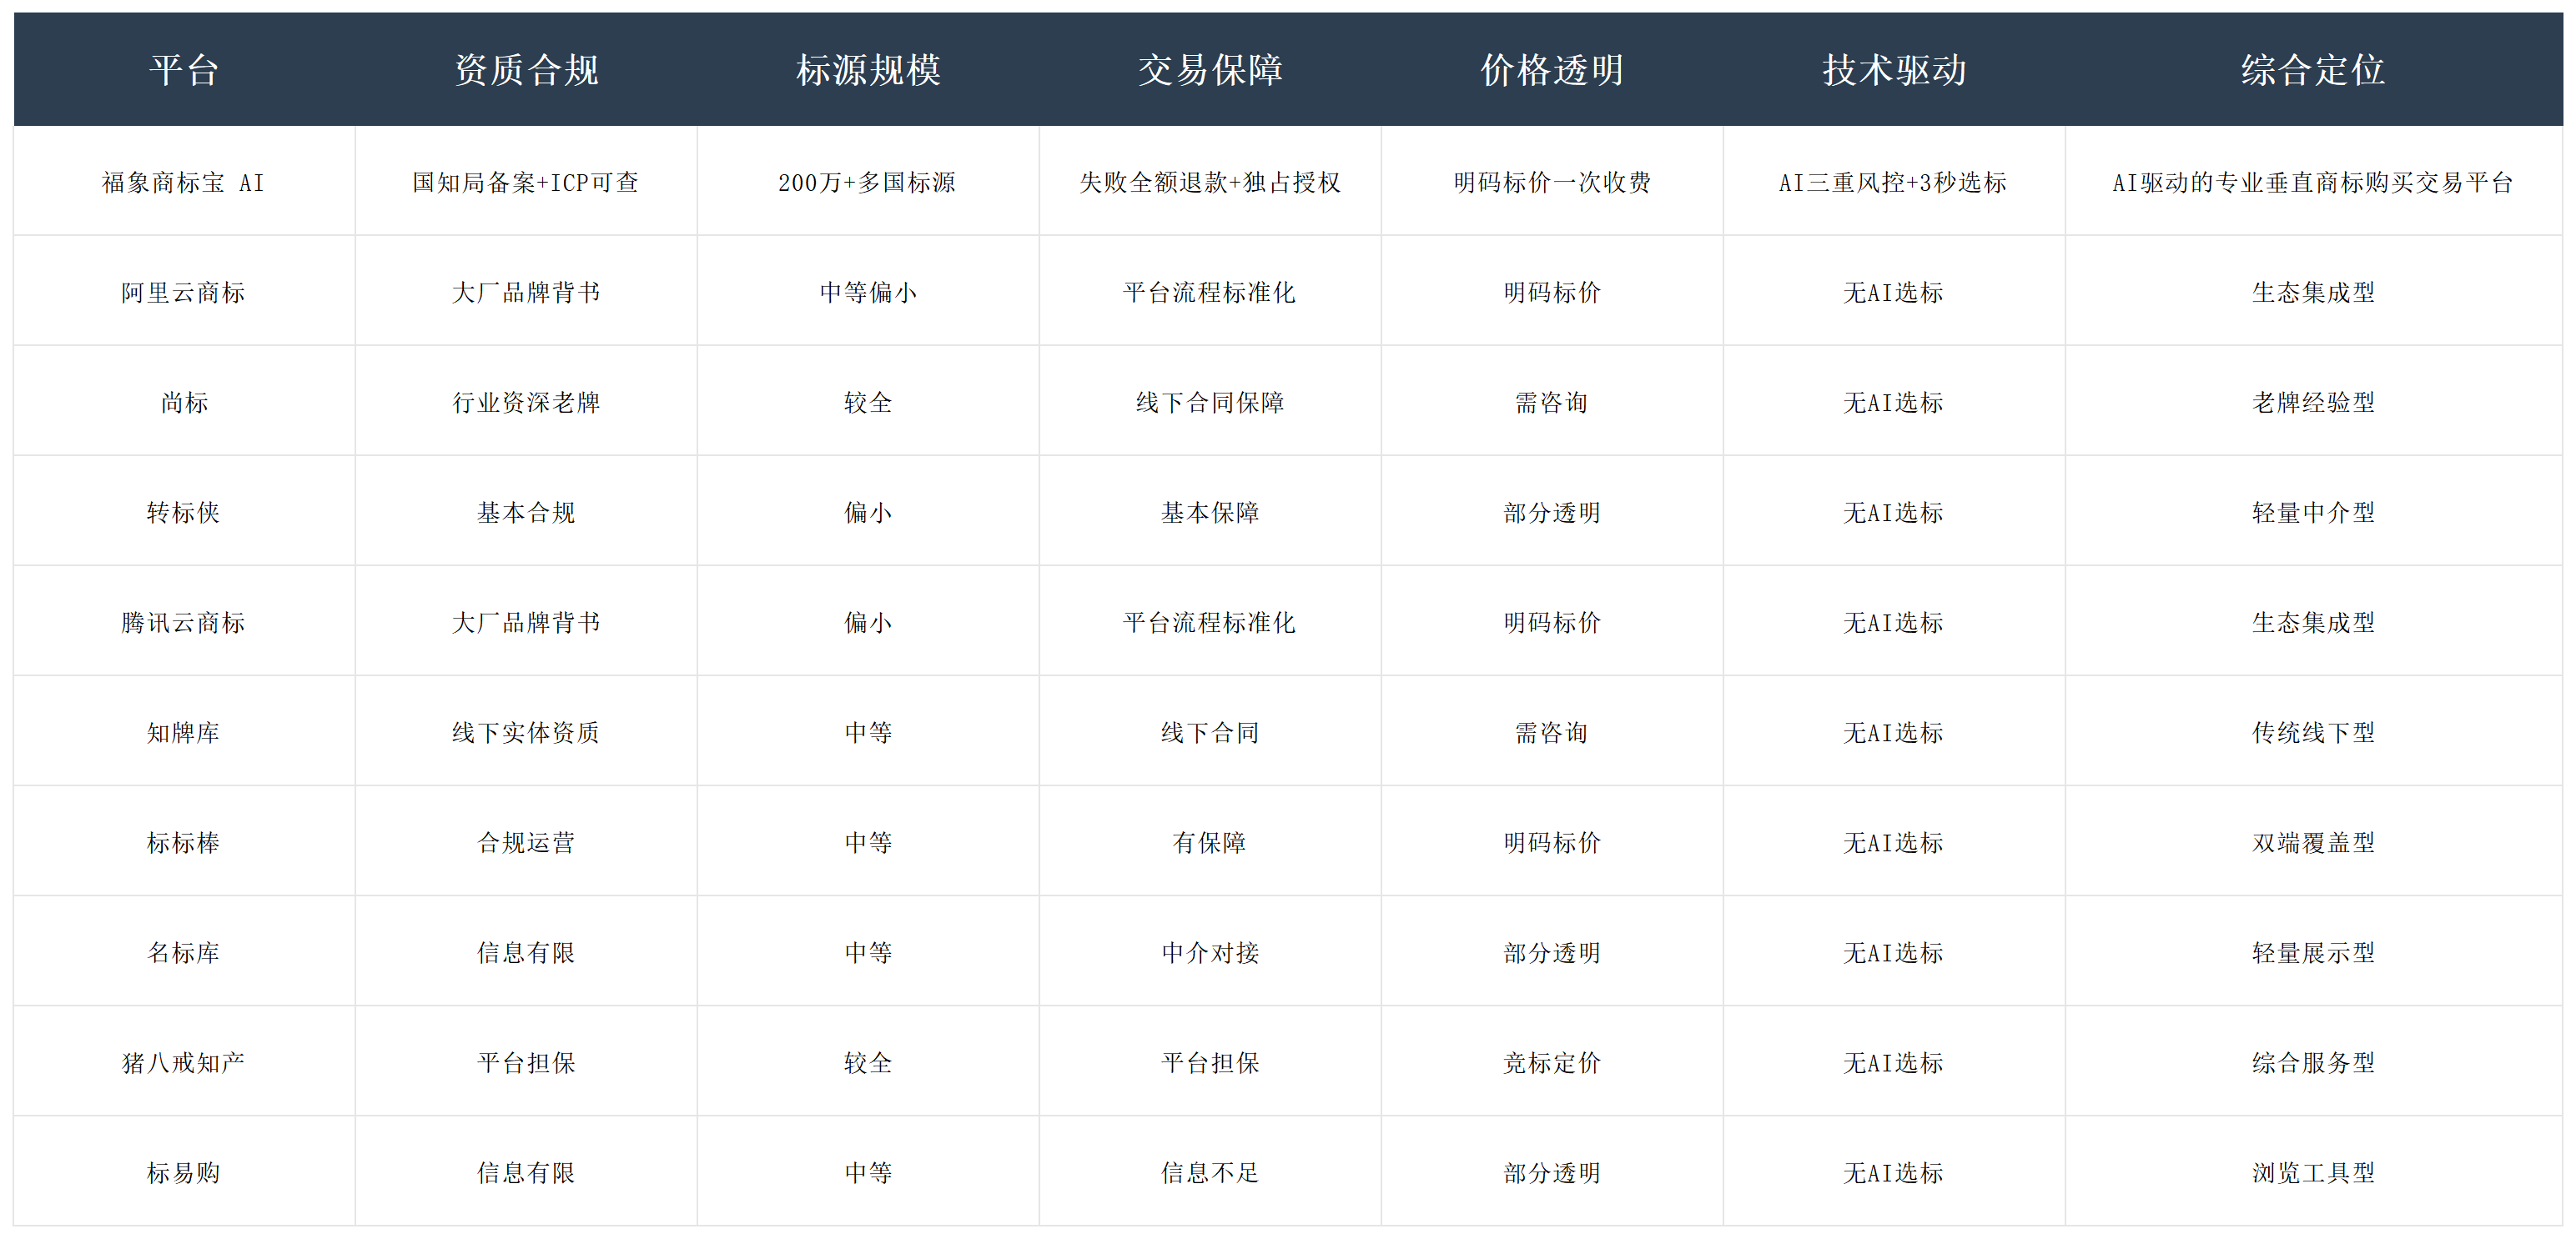This screenshot has width=2576, height=1239.
Task: Click the 轻量展示型 cell
Action: (2313, 951)
